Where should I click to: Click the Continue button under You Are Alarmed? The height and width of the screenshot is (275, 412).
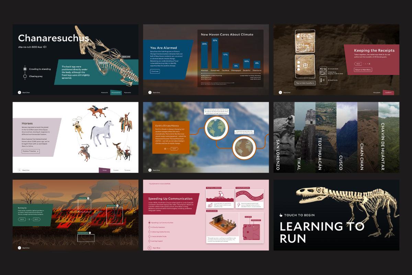[x=155, y=71]
